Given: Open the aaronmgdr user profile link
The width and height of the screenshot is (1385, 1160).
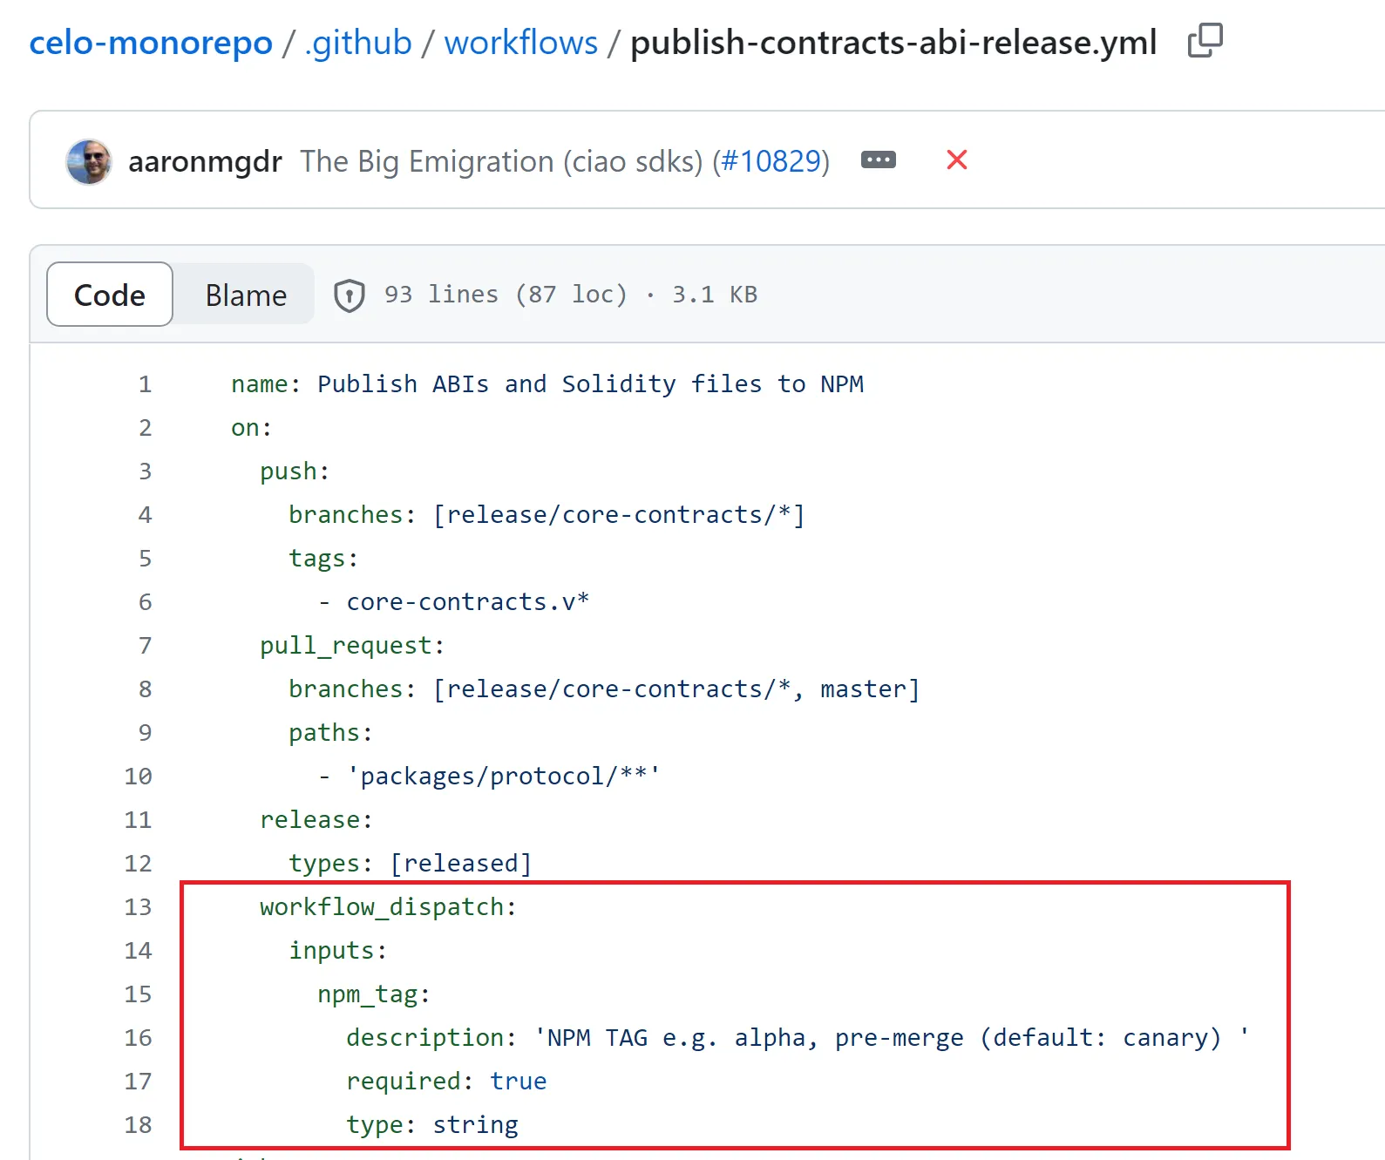Looking at the screenshot, I should tap(205, 162).
